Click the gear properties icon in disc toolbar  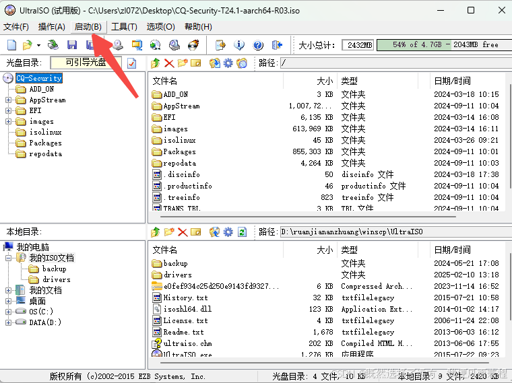pos(228,63)
